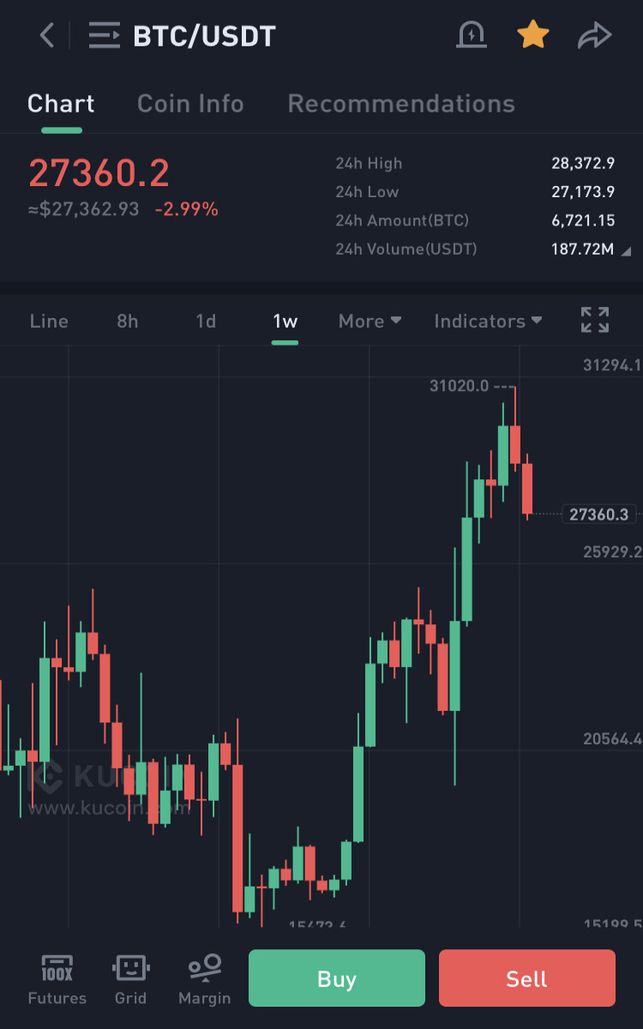Tap the green Buy button
The image size is (643, 1029).
[x=337, y=978]
